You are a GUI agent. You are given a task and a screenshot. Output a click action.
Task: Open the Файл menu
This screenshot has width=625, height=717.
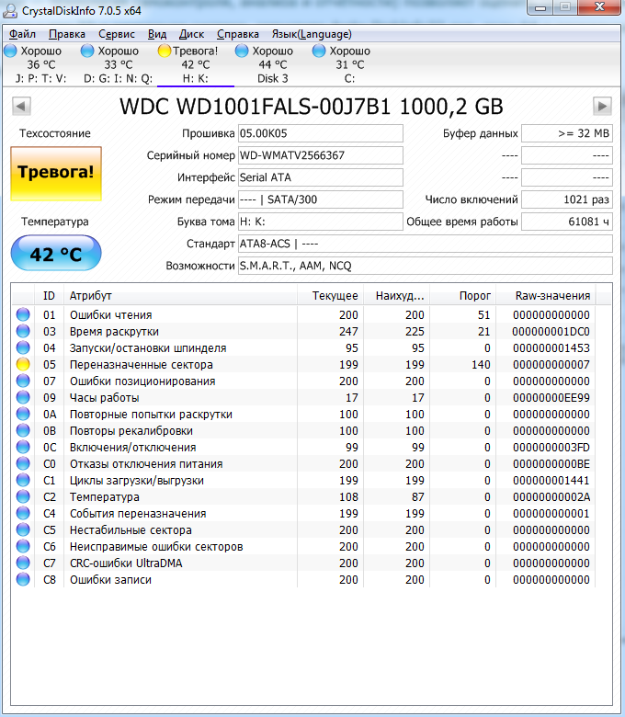(x=22, y=34)
